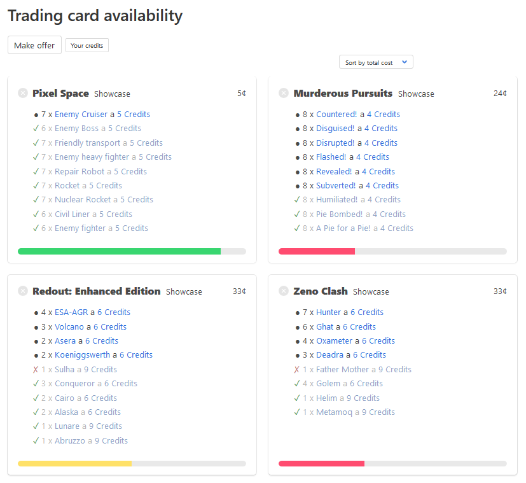This screenshot has height=483, width=526.
Task: Click the checkmark next to Pie Bombed!
Action: click(x=297, y=214)
